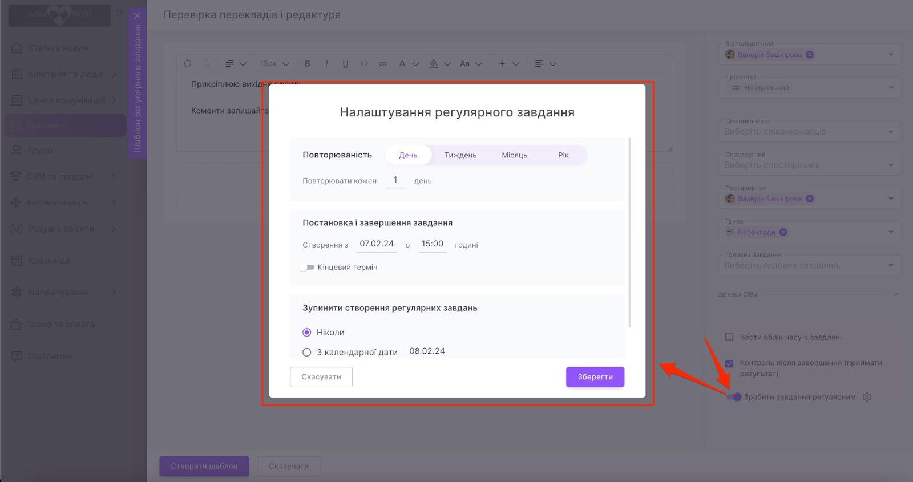Toggle italic formatting in editor
Viewport: 913px width, 482px height.
tap(326, 63)
